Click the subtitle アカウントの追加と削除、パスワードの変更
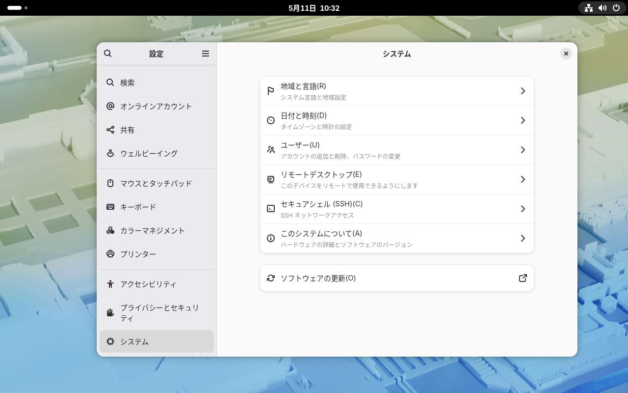 coord(340,156)
